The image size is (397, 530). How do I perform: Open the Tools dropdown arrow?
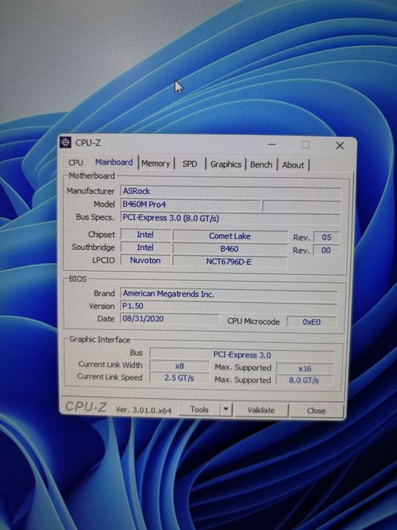226,410
